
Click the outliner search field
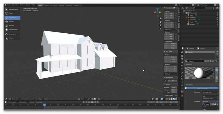tap(199, 8)
